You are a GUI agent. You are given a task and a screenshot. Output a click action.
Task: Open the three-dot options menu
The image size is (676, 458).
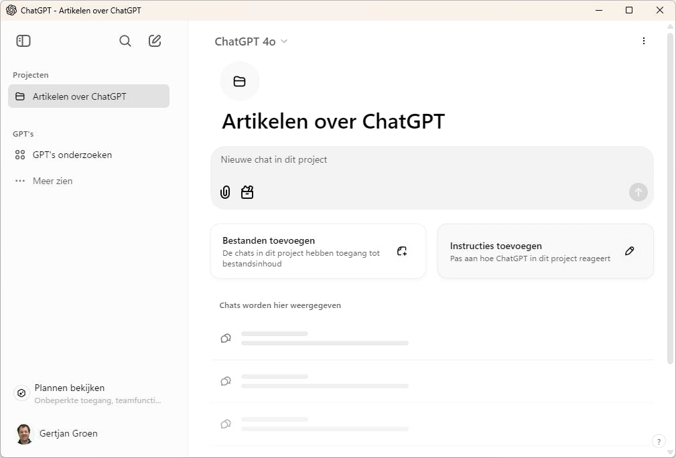pos(644,41)
